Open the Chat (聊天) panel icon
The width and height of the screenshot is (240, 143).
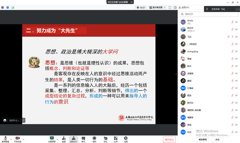[x=84, y=138]
